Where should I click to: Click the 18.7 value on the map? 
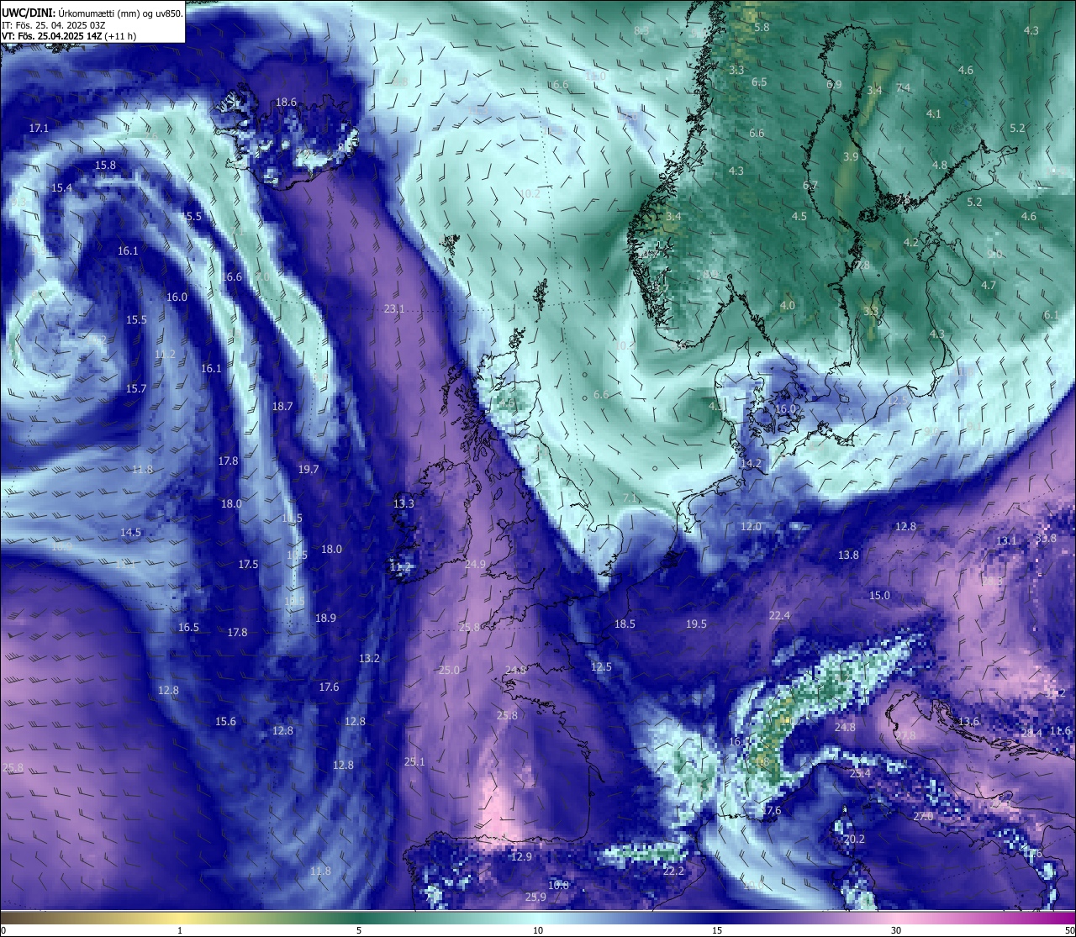pyautogui.click(x=282, y=407)
